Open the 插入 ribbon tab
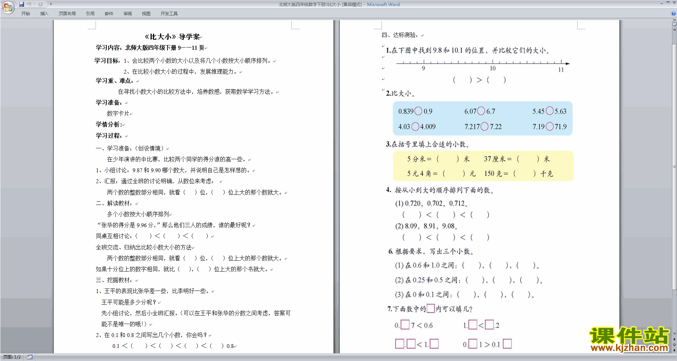This screenshot has width=677, height=361. [44, 14]
